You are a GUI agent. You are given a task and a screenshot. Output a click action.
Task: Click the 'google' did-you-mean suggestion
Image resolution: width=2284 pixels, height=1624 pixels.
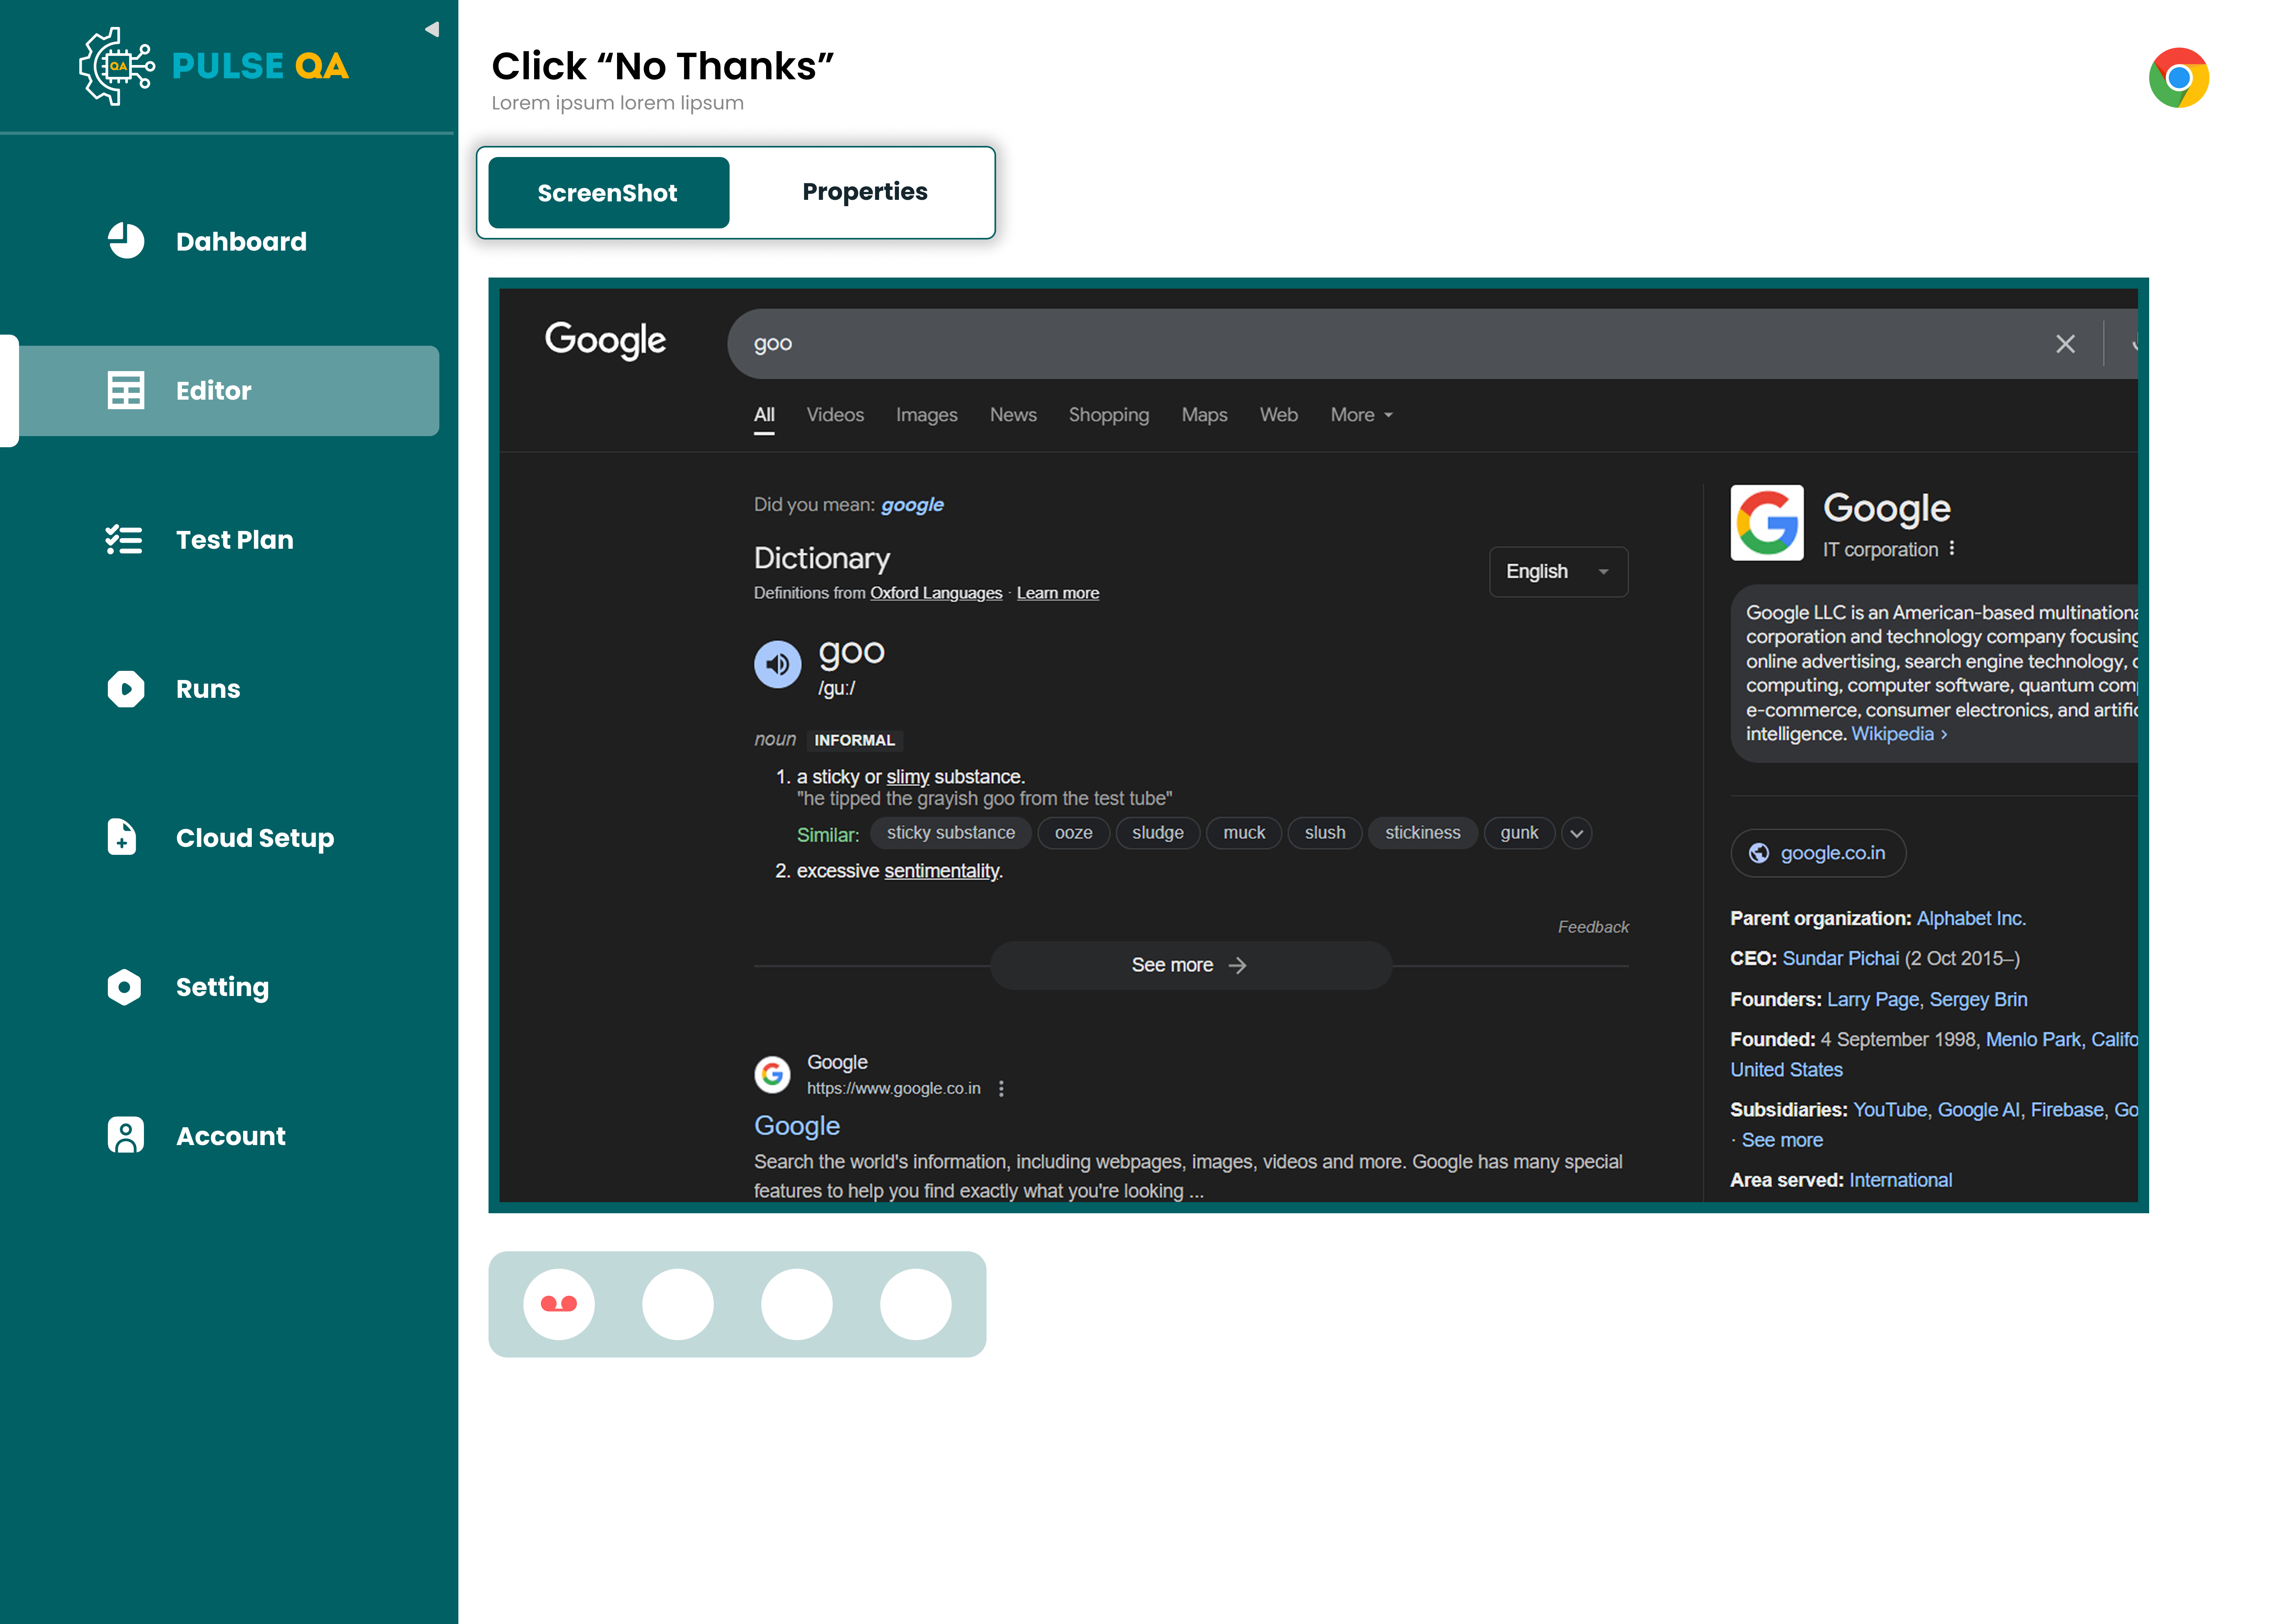click(912, 505)
